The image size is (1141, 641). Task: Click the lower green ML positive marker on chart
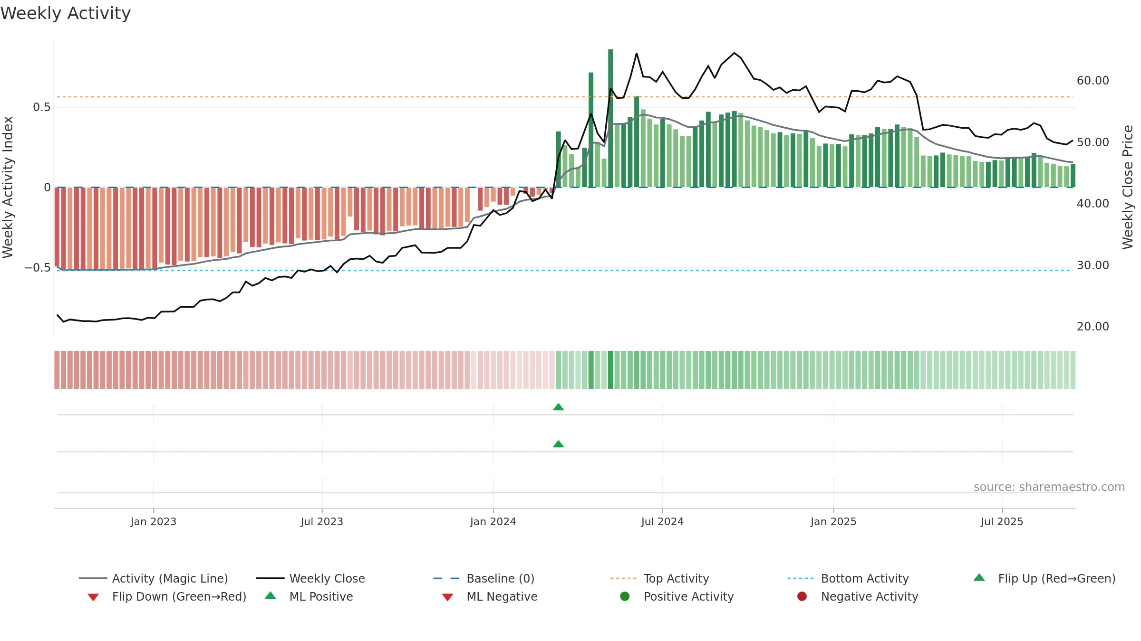point(559,444)
